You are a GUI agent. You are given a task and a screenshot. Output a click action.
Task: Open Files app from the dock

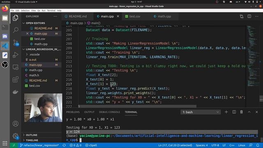tap(5, 18)
